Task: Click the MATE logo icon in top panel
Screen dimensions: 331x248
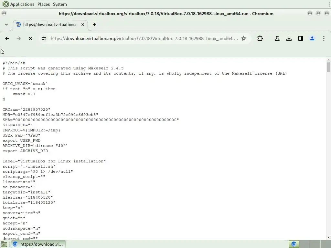Action: tap(6, 4)
